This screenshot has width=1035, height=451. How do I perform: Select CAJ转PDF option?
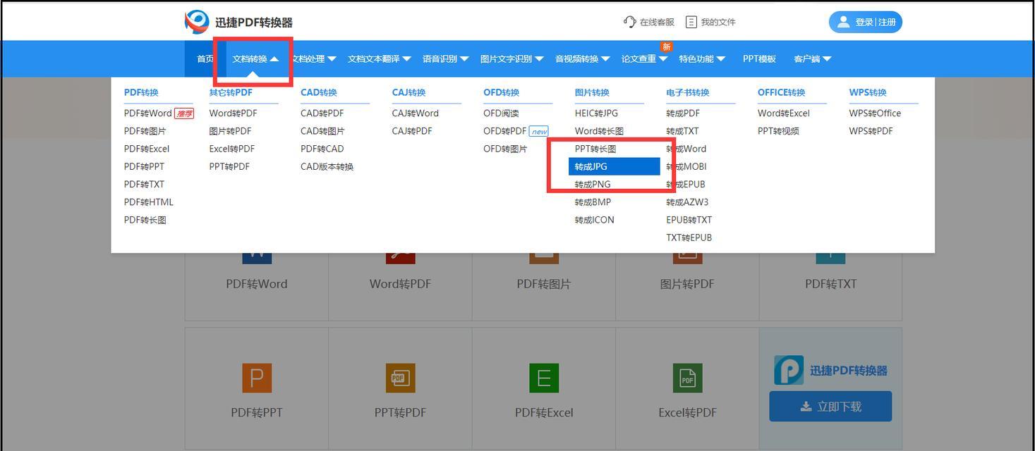413,131
